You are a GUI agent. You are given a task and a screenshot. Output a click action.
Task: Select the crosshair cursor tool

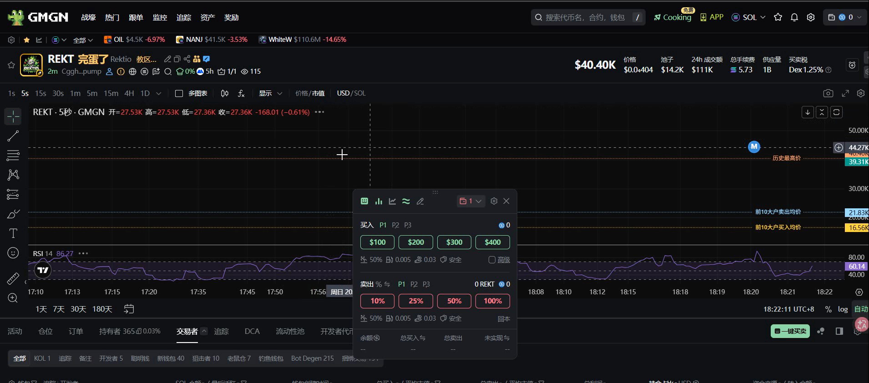click(x=13, y=116)
